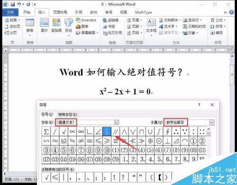Choose recently used ≤ symbol
The image size is (237, 185).
(x=55, y=177)
